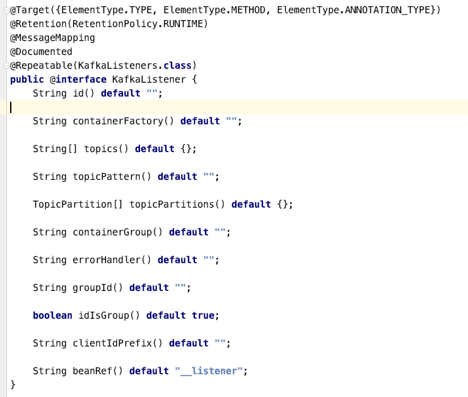Click the topicPattern() method name
468x397 pixels.
[112, 177]
